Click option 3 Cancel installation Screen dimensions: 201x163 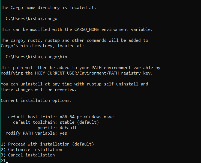[28, 155]
